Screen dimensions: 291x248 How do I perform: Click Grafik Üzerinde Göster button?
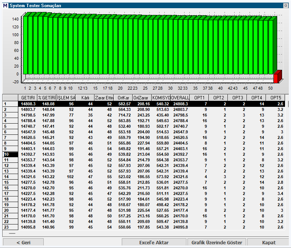tap(217, 242)
